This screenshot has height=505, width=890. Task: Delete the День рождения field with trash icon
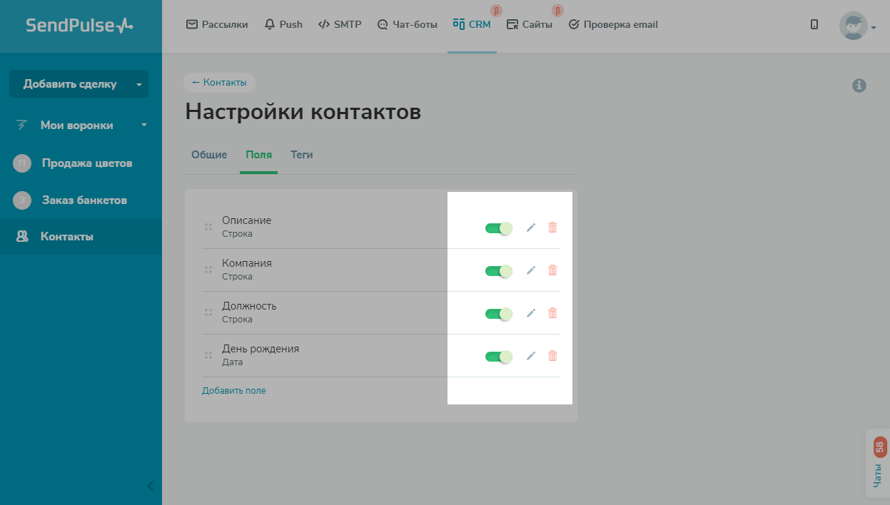coord(552,356)
